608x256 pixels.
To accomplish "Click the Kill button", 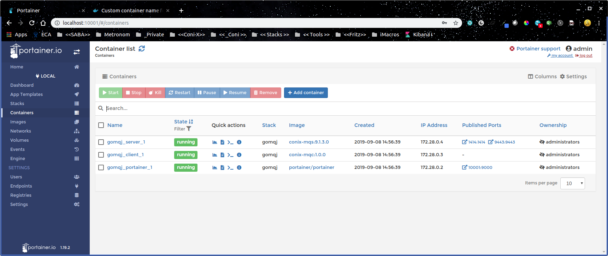I will 155,93.
